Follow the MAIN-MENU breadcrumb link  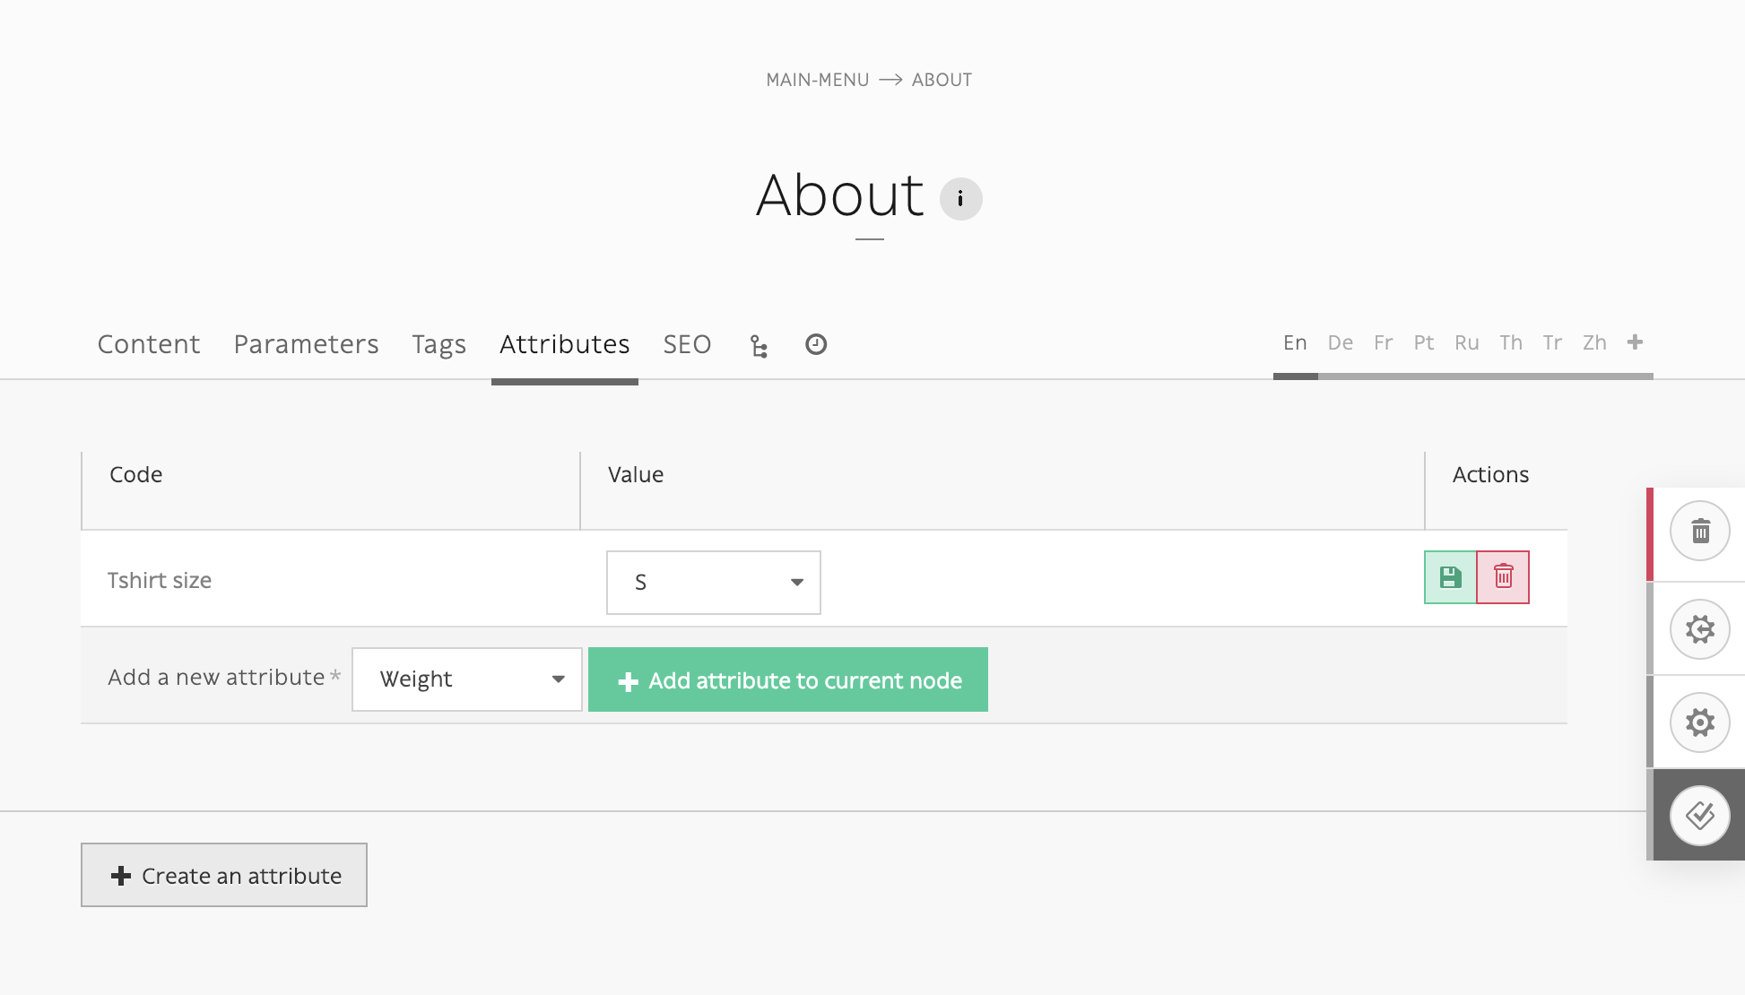pyautogui.click(x=817, y=80)
